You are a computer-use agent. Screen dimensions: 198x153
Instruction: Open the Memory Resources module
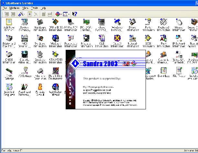click(x=40, y=73)
